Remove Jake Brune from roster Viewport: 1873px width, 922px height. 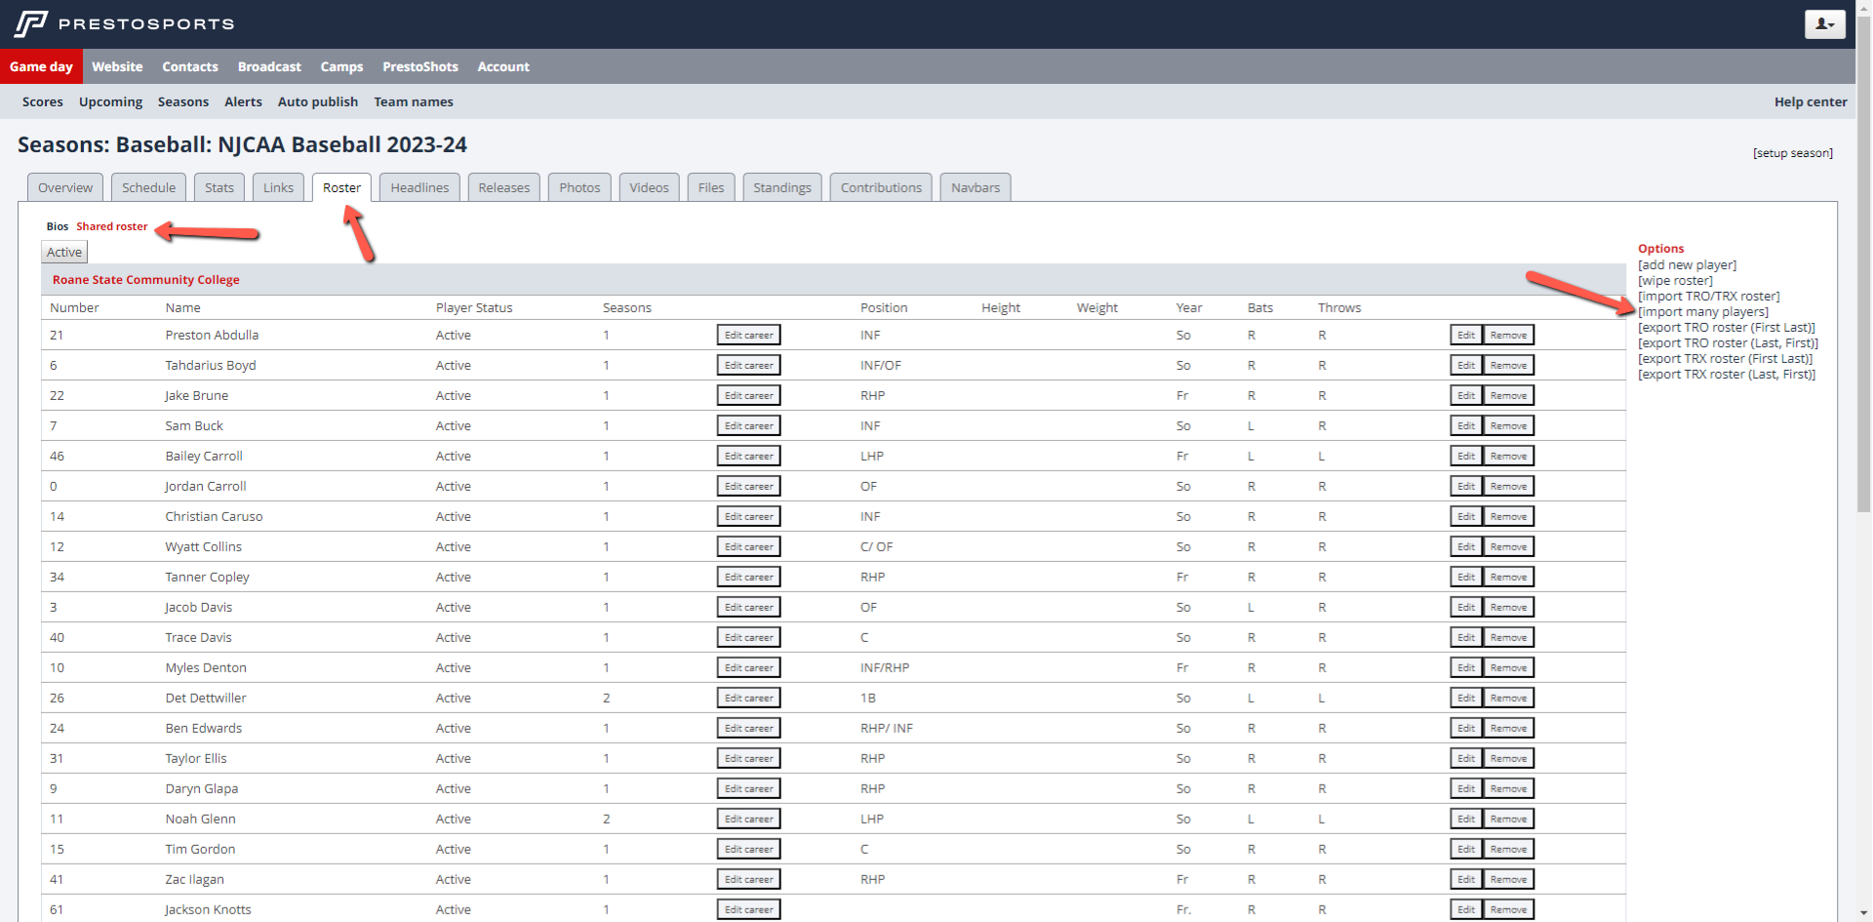coord(1508,395)
